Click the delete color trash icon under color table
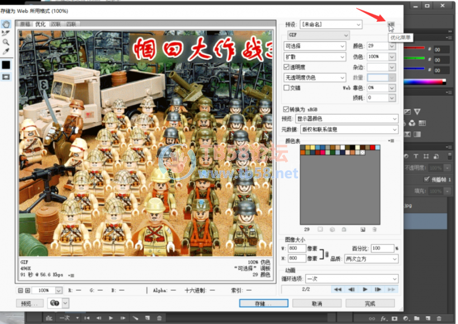 pyautogui.click(x=375, y=230)
